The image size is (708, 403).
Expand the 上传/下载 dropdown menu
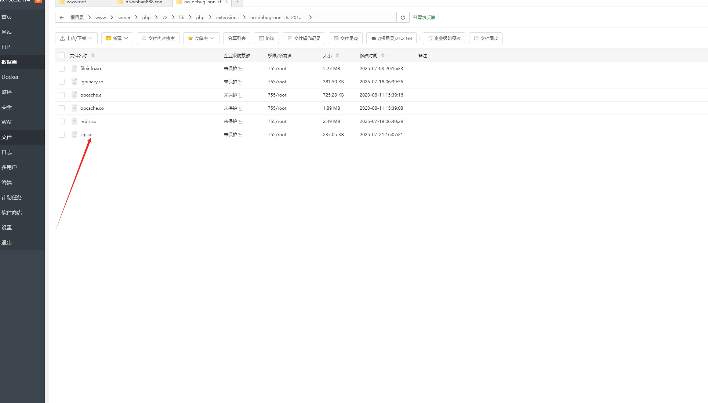(x=76, y=38)
